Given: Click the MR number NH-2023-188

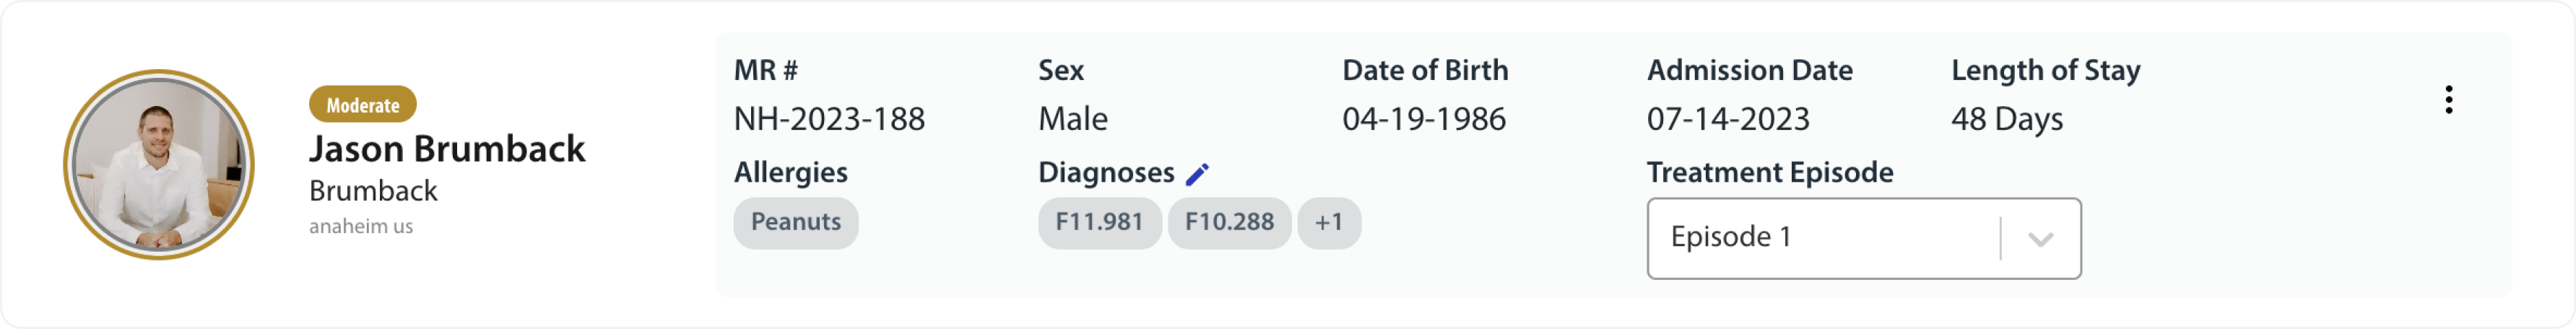Looking at the screenshot, I should coord(829,119).
